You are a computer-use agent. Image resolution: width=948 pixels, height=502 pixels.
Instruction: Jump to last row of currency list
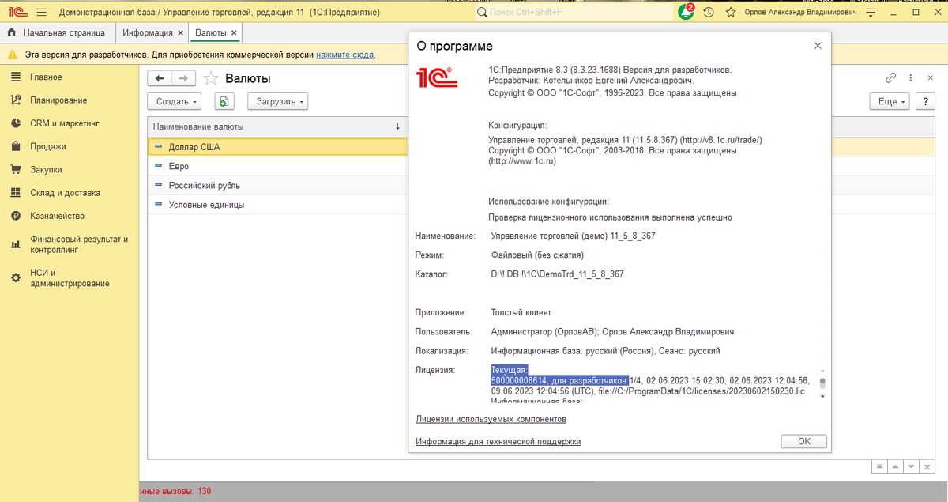click(x=927, y=466)
